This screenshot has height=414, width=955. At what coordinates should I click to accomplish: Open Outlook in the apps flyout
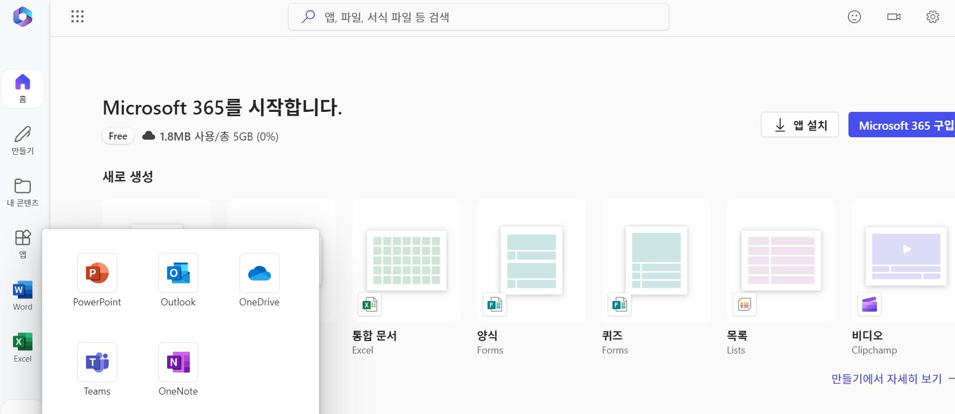(x=178, y=280)
